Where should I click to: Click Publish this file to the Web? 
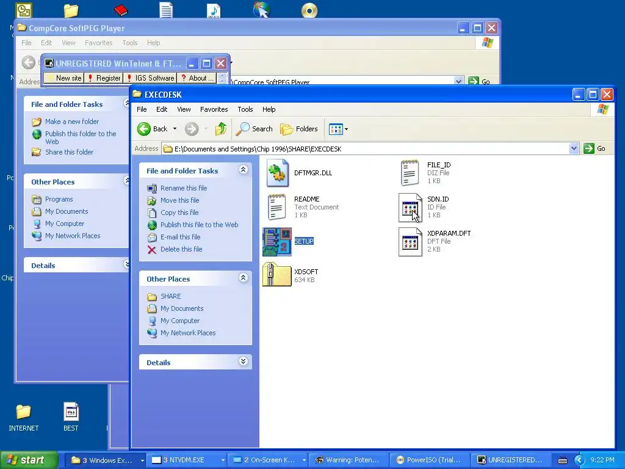point(200,225)
